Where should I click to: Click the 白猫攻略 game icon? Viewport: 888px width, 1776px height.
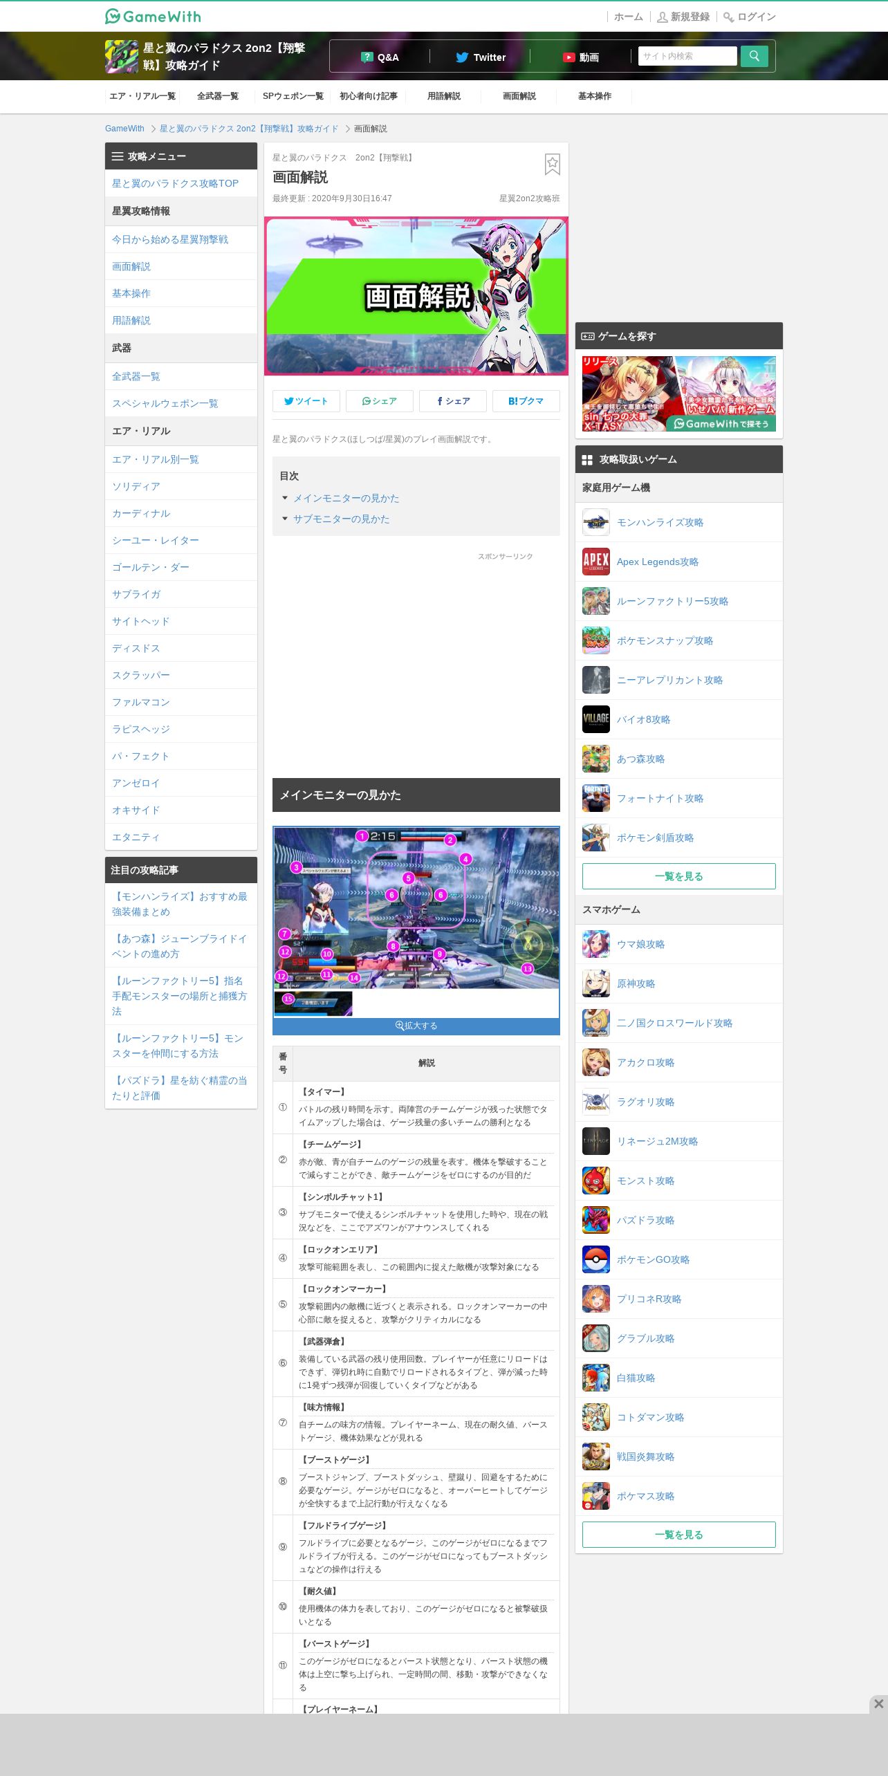pyautogui.click(x=596, y=1378)
